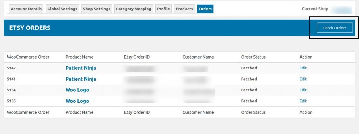Select the Orders tab
The height and width of the screenshot is (134, 359).
[x=205, y=9]
